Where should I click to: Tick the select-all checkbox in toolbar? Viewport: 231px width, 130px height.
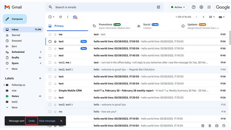point(50,17)
